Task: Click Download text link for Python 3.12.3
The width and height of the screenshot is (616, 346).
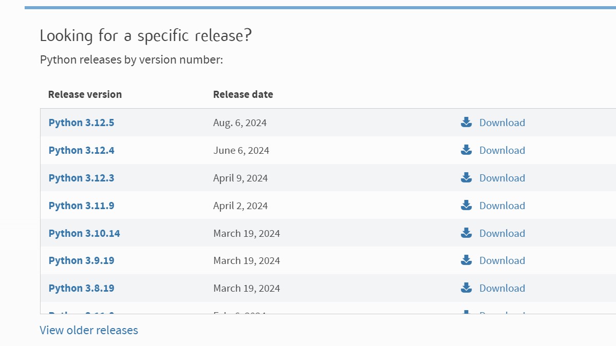Action: pos(502,178)
